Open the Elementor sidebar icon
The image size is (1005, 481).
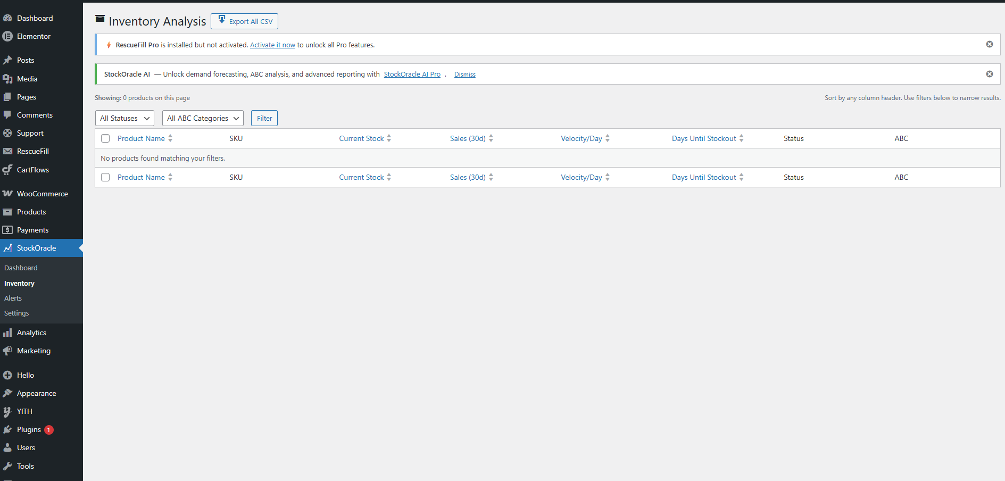(8, 36)
